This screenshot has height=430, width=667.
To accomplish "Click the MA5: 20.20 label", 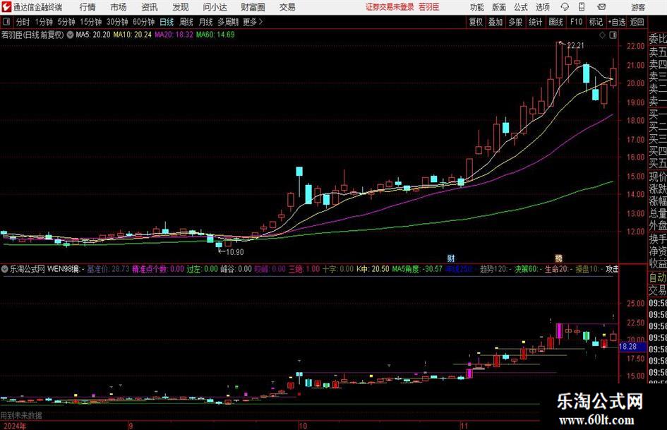I will (92, 35).
